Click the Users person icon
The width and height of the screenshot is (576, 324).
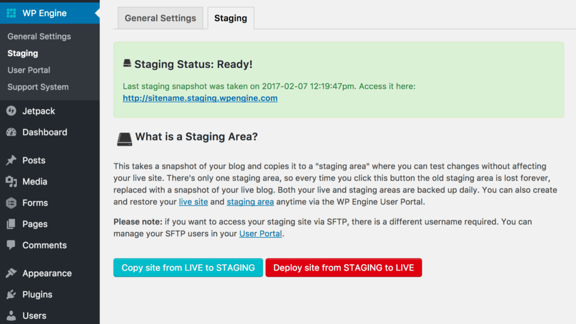click(11, 316)
